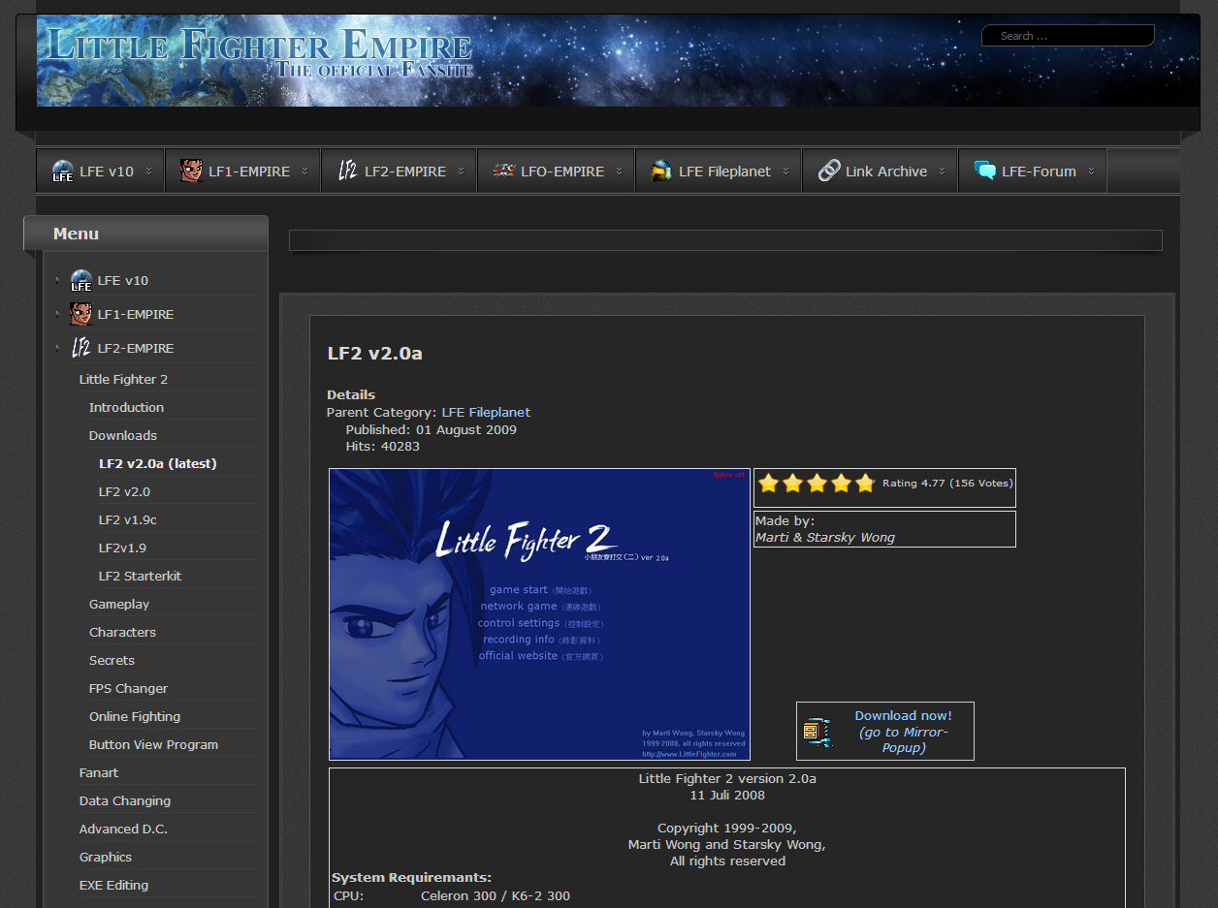Screen dimensions: 1218x908
Task: Open Gameplay in sidebar menu
Action: pos(119,604)
